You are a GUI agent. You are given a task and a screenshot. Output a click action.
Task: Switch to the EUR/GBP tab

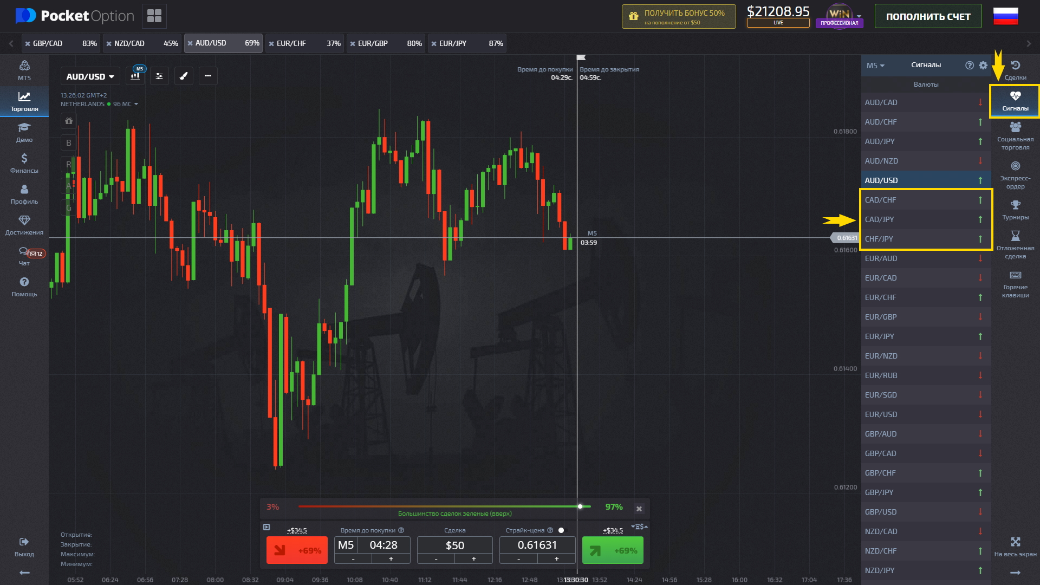point(375,43)
